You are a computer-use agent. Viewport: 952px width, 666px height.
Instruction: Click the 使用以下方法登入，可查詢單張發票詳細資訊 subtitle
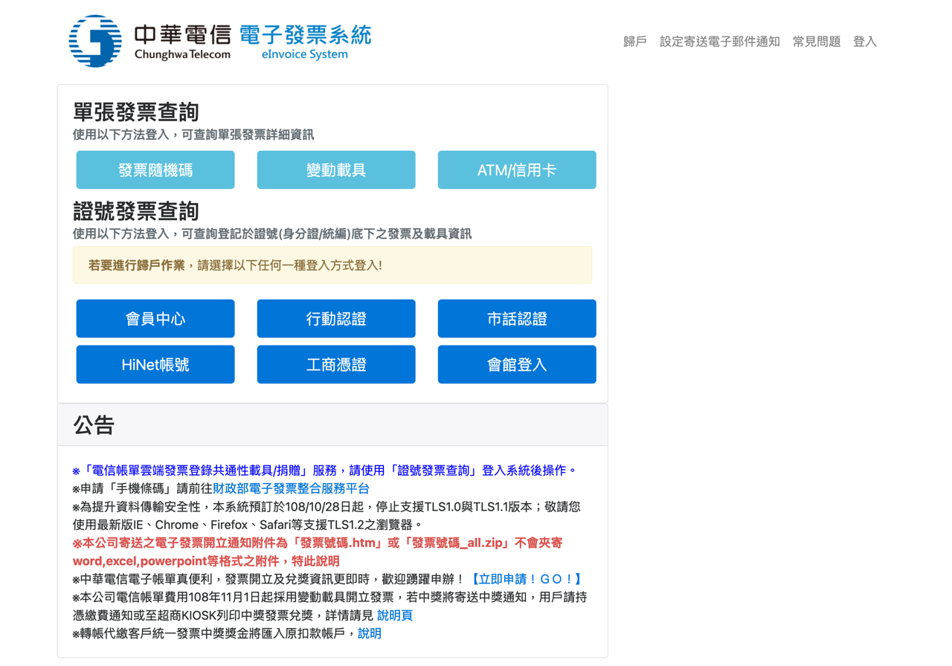point(193,135)
